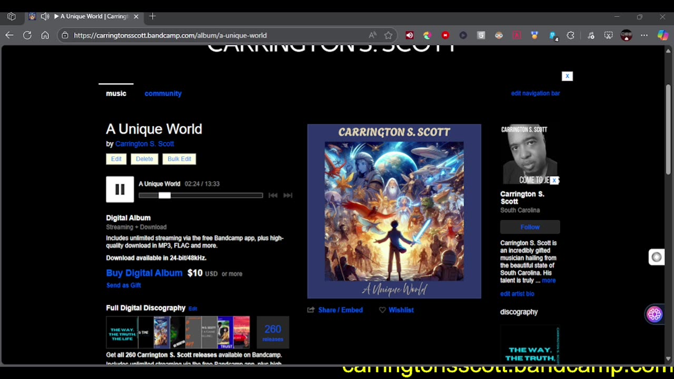
Task: Open a new browser tab
Action: click(x=152, y=16)
